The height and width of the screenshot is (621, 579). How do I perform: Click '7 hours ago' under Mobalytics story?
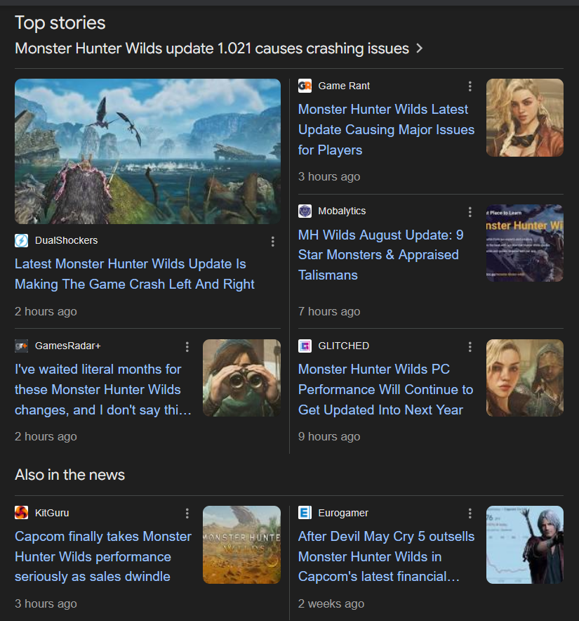click(x=329, y=312)
